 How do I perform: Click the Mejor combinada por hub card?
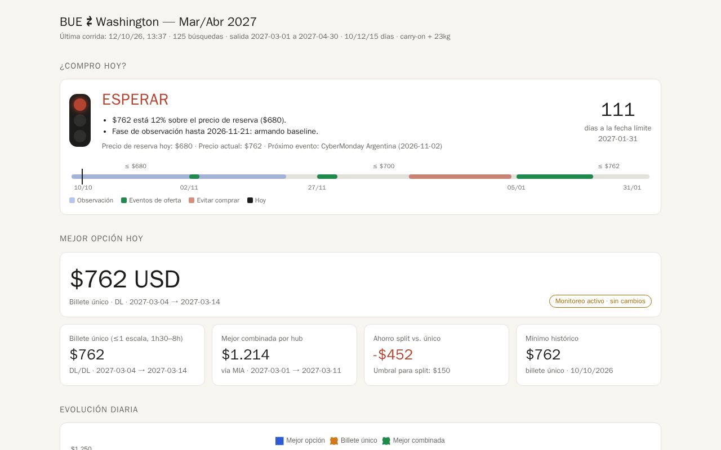point(284,355)
